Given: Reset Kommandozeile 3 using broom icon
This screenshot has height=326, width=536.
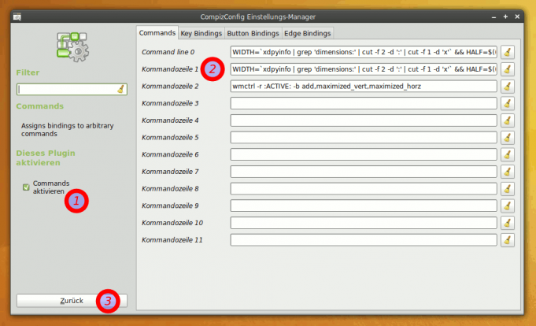Looking at the screenshot, I should point(508,103).
